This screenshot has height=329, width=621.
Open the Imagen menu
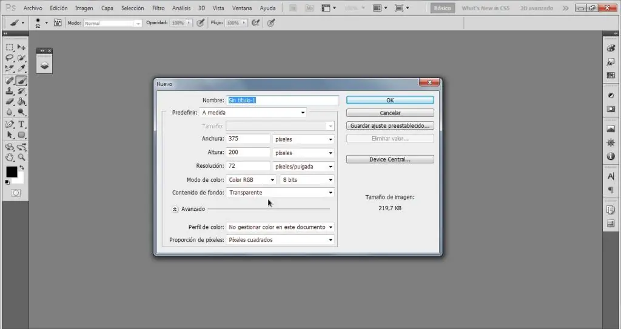[84, 8]
